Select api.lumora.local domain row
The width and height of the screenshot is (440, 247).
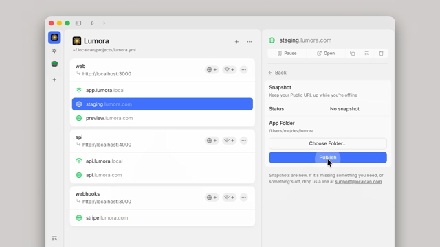point(162,161)
